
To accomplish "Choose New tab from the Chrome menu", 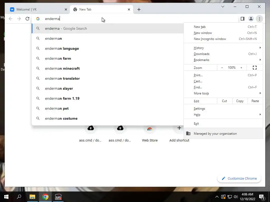I will click(223, 27).
